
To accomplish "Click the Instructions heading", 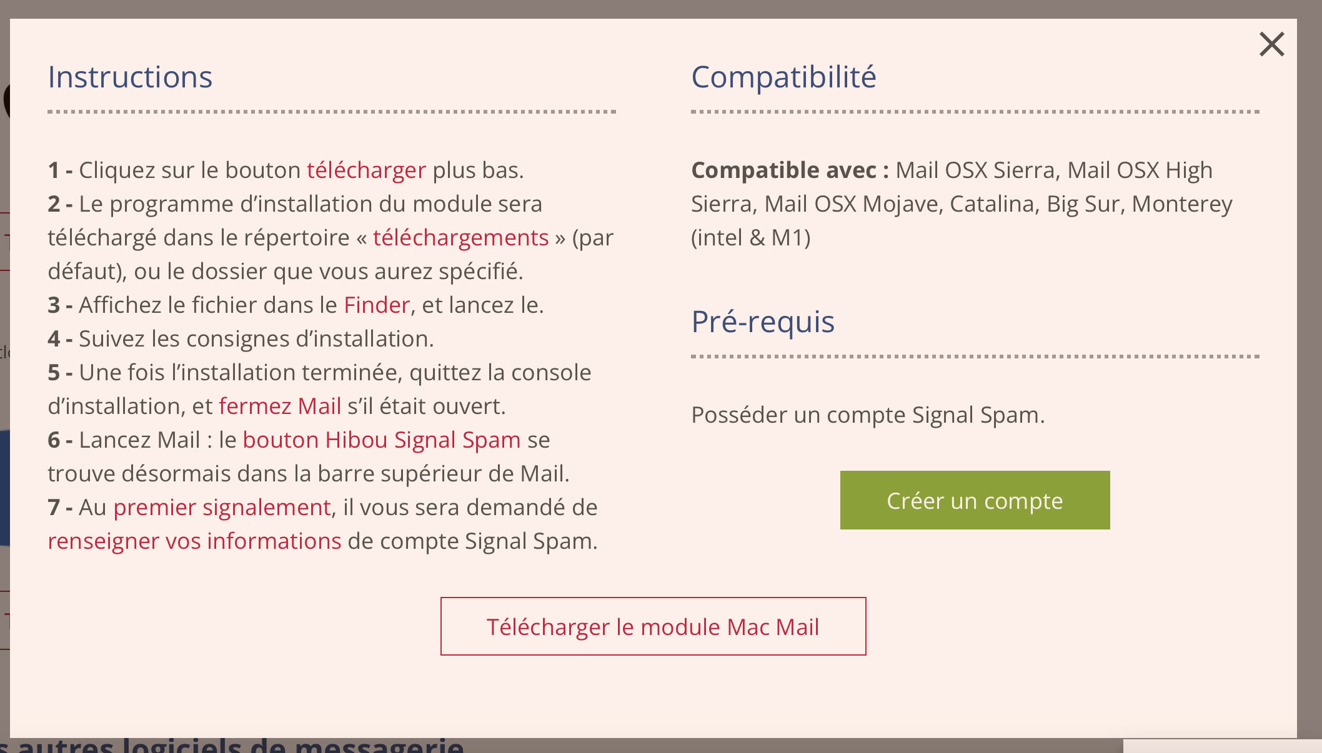I will pyautogui.click(x=130, y=77).
